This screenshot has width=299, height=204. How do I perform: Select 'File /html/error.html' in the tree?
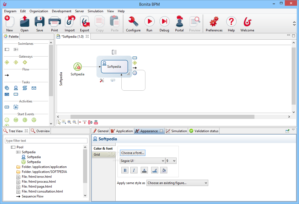[34, 177]
